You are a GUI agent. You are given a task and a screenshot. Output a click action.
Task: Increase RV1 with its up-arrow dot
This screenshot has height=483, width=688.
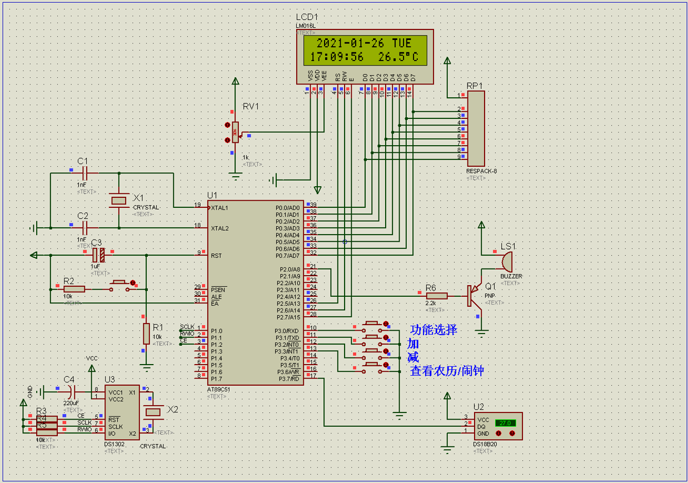(227, 126)
